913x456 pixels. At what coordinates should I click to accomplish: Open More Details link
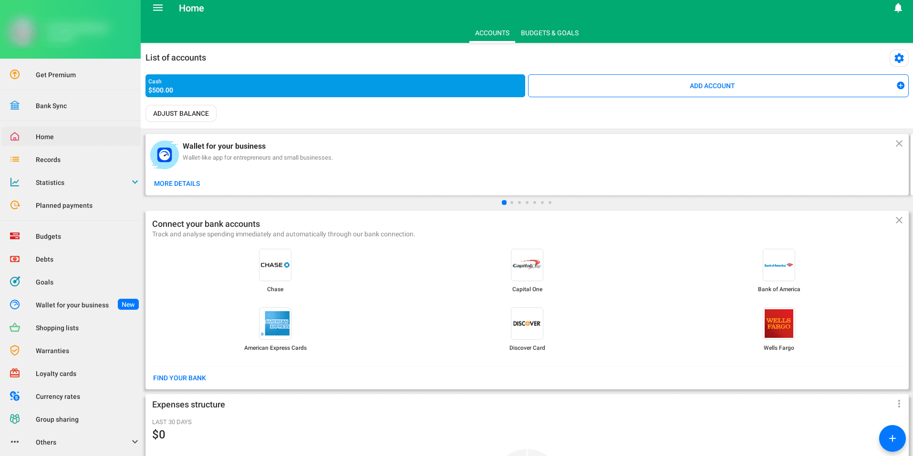pos(177,183)
